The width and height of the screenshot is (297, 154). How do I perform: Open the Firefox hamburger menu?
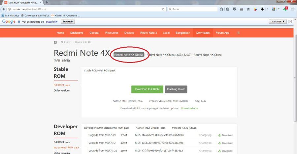click(x=293, y=9)
